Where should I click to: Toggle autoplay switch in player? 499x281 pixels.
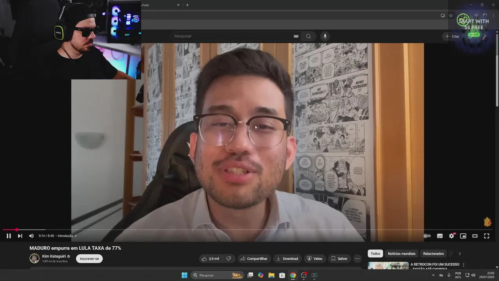point(427,236)
